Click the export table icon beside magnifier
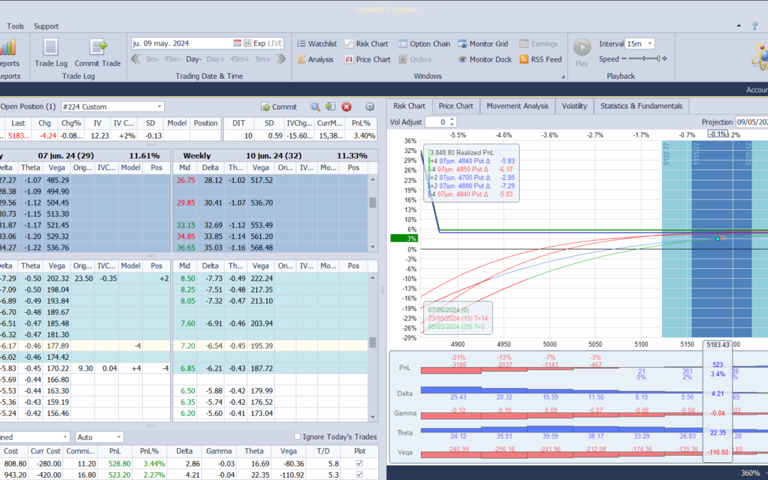The image size is (768, 480). (x=331, y=107)
